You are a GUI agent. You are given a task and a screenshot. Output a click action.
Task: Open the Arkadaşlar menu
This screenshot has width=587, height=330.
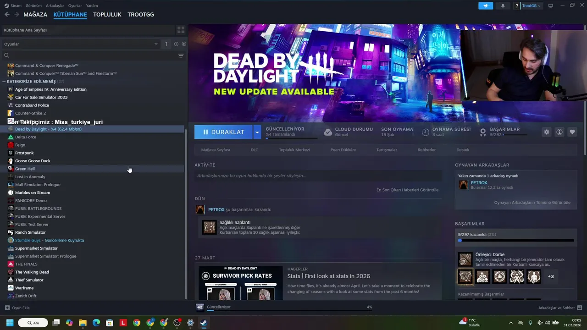click(x=55, y=5)
